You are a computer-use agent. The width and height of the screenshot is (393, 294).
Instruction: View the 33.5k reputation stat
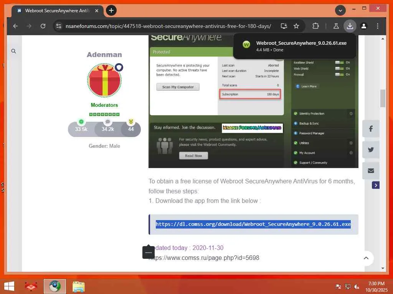[81, 129]
